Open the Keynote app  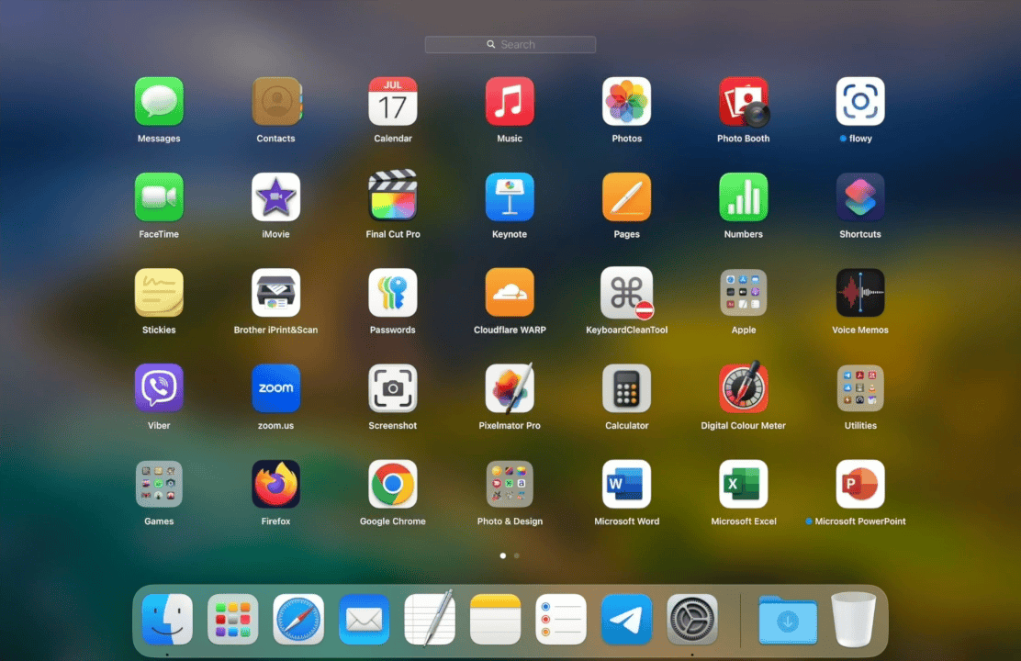pyautogui.click(x=510, y=196)
